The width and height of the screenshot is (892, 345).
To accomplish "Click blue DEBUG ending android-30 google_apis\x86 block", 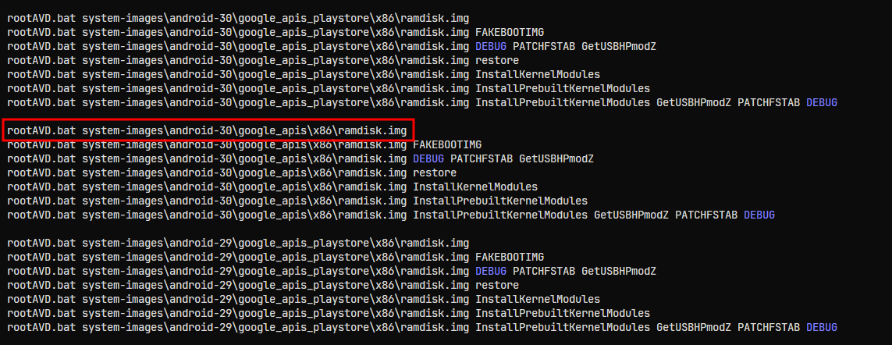I will click(759, 215).
